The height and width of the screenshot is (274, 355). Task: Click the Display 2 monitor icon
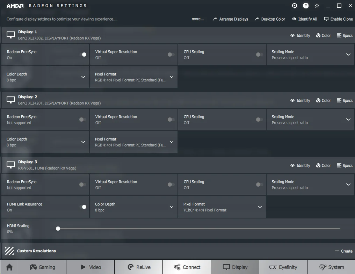coord(11,100)
